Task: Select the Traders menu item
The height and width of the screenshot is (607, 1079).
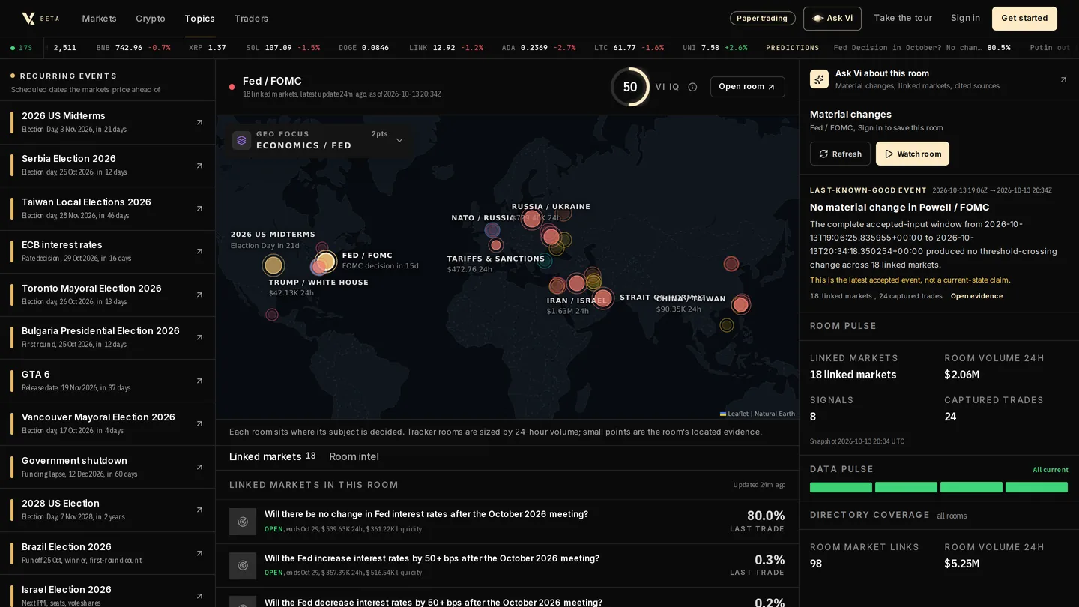Action: coord(251,19)
